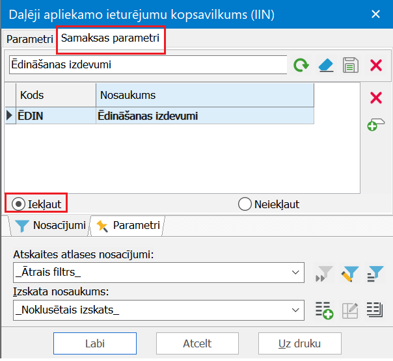Close the IIN summary dialog
The height and width of the screenshot is (361, 393).
click(x=375, y=14)
